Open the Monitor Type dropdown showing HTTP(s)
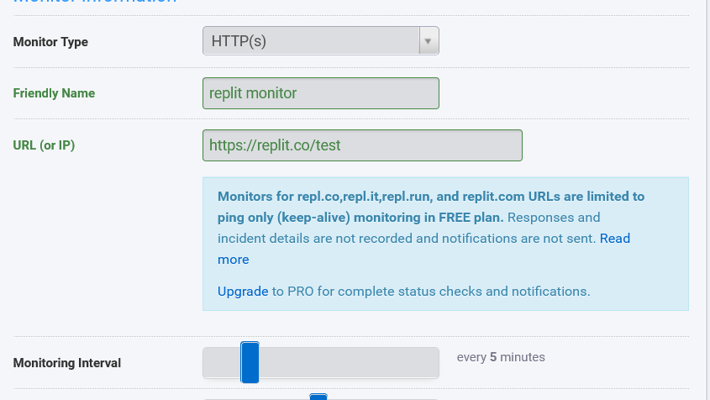This screenshot has width=710, height=400. 311,41
